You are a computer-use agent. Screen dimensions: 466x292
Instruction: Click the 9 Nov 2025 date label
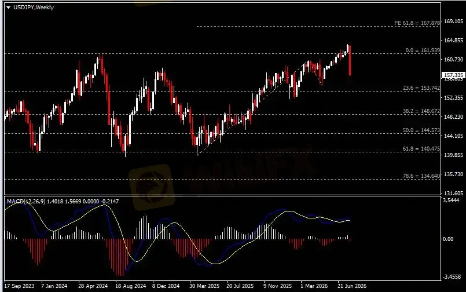tap(278, 286)
